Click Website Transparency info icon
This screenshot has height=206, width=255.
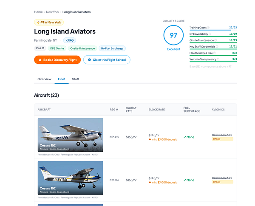[218, 59]
